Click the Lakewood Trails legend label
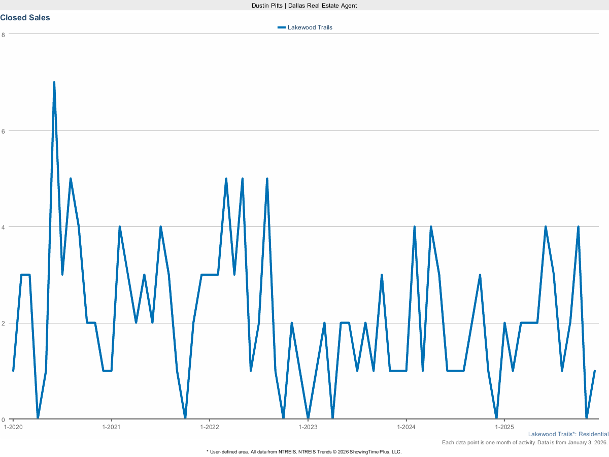Screen dimensions: 609x457 click(310, 27)
